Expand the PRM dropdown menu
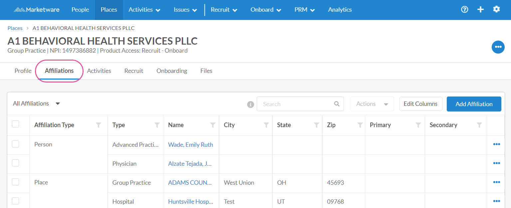The height and width of the screenshot is (208, 511). [305, 10]
